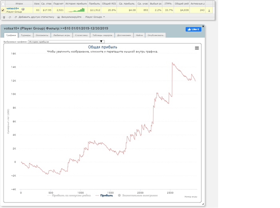Sort by the Прибыль column header
280x208 pixels.
pos(94,4)
